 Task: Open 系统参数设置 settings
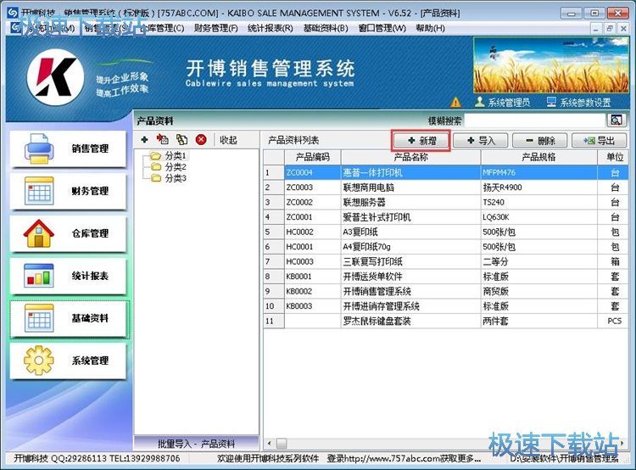tap(579, 103)
